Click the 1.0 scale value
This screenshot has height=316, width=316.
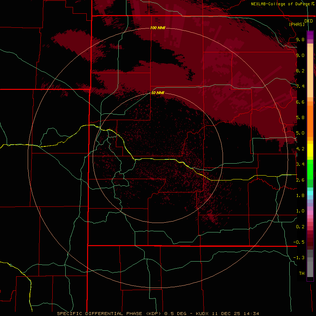[300, 211]
